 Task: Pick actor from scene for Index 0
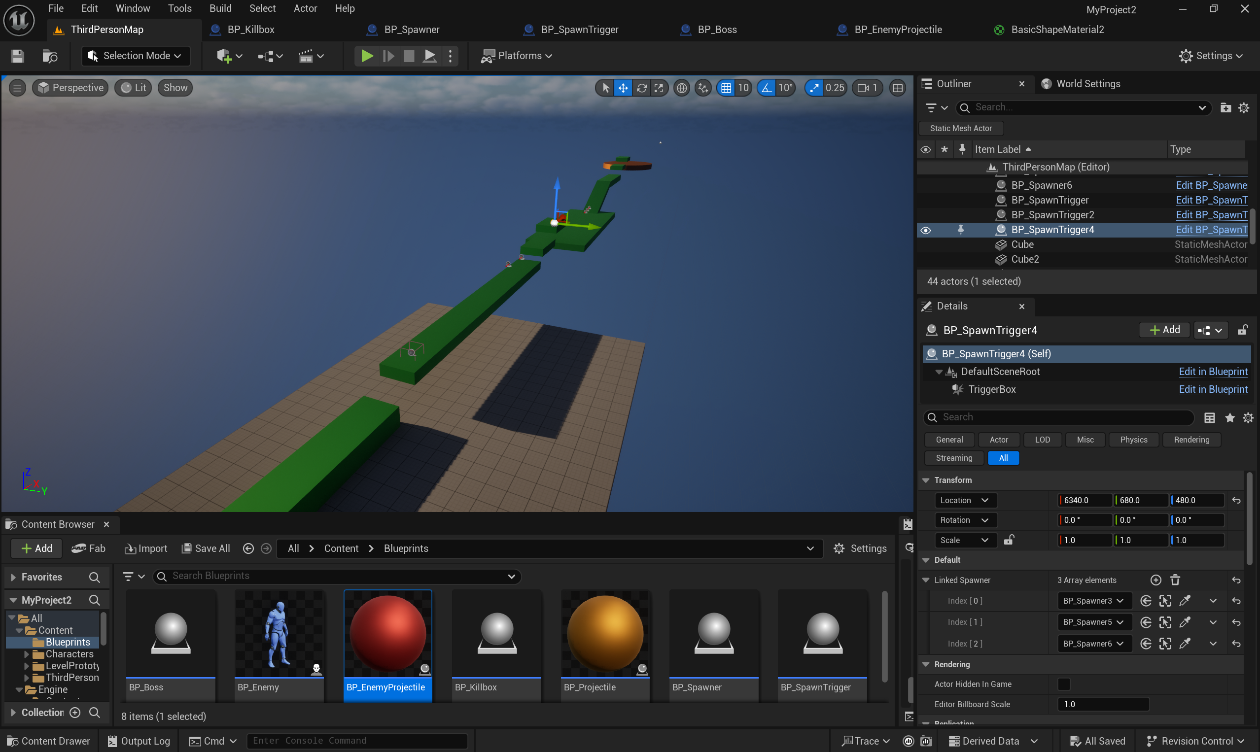coord(1185,601)
